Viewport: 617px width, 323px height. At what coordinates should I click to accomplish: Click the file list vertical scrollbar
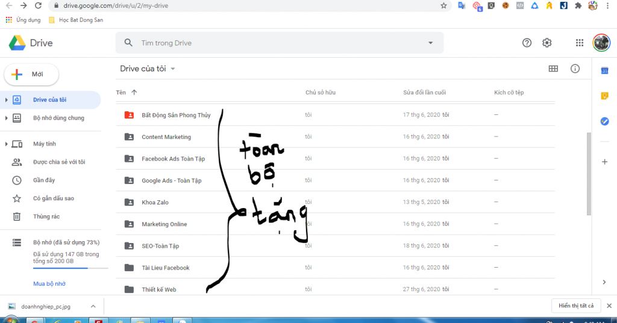tap(589, 174)
